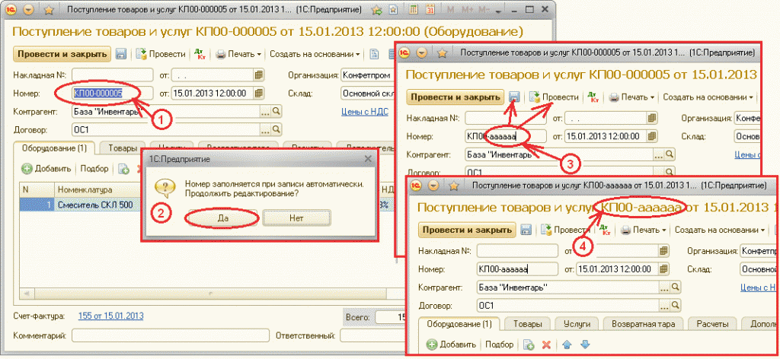This screenshot has height=359, width=780.
Task: Click Контрагент magnifier in upper-right window
Action: pos(670,154)
